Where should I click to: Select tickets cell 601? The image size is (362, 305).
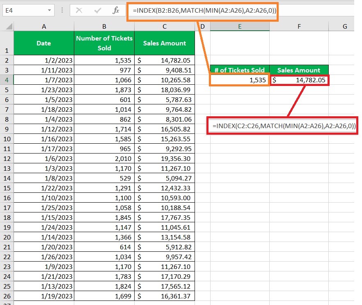[104, 99]
